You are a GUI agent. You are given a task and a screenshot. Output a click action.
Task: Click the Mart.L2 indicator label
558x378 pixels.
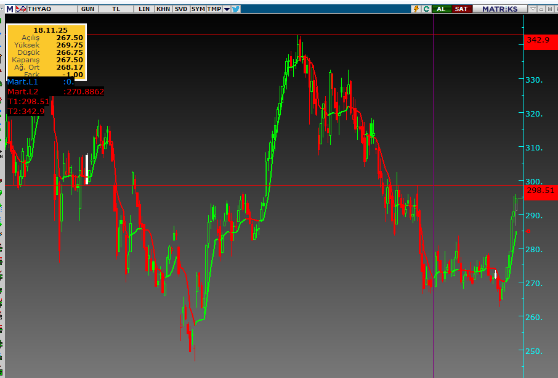23,91
